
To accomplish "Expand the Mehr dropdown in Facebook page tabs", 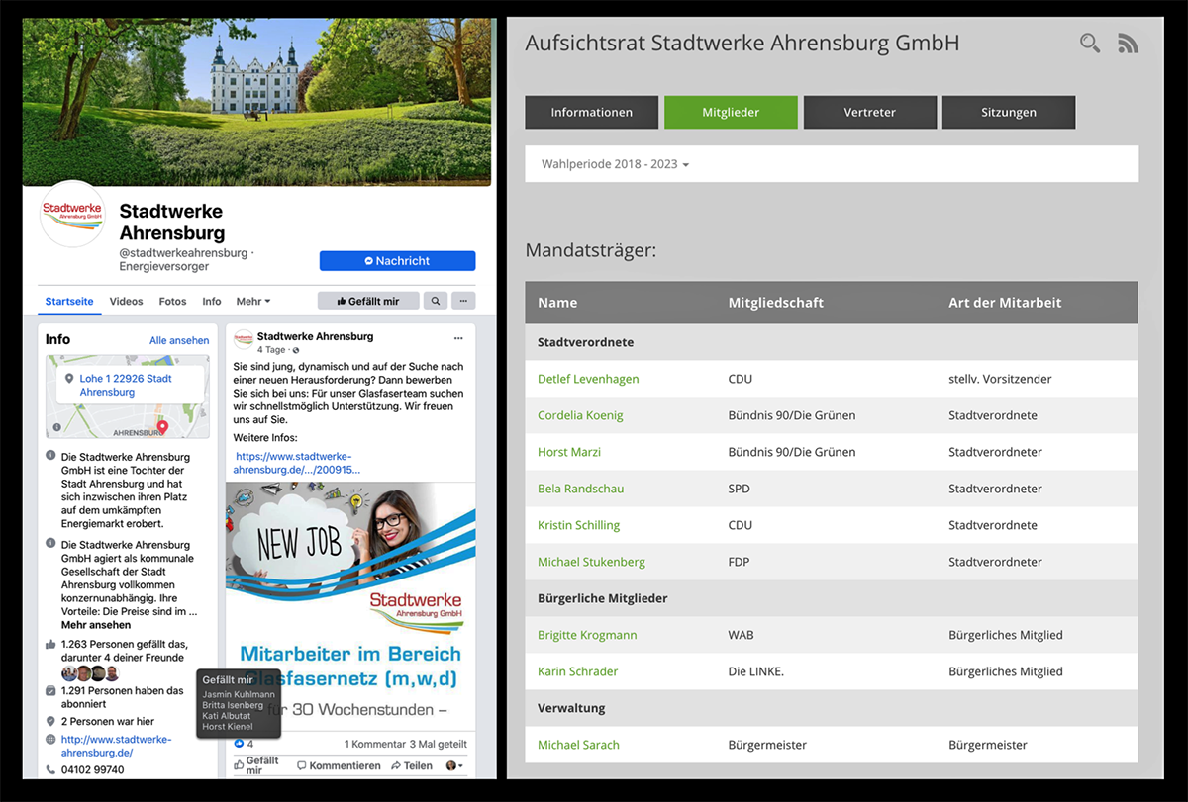I will pos(252,301).
